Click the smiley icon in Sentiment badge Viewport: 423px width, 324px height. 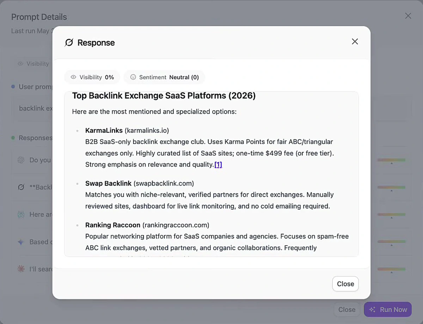(x=133, y=77)
